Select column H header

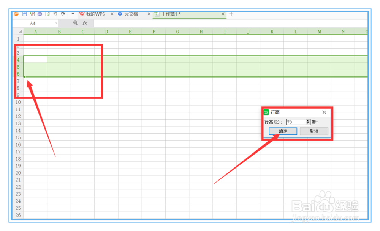(201, 32)
